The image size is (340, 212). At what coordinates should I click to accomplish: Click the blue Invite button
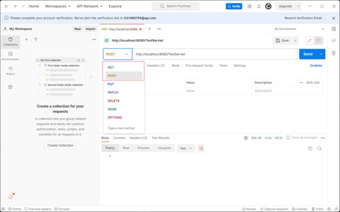point(234,6)
